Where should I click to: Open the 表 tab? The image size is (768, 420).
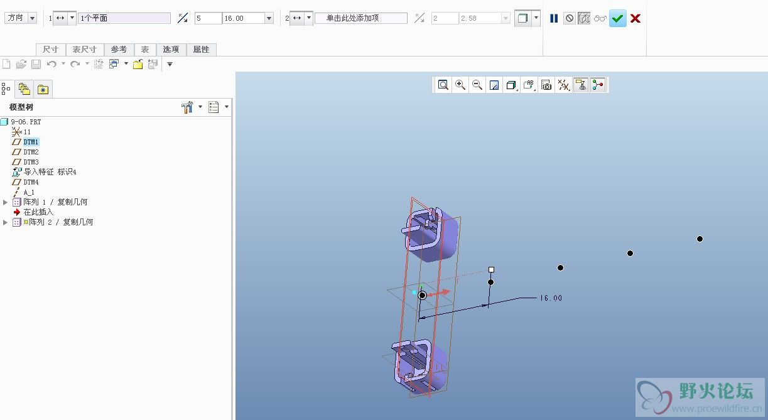[x=145, y=50]
